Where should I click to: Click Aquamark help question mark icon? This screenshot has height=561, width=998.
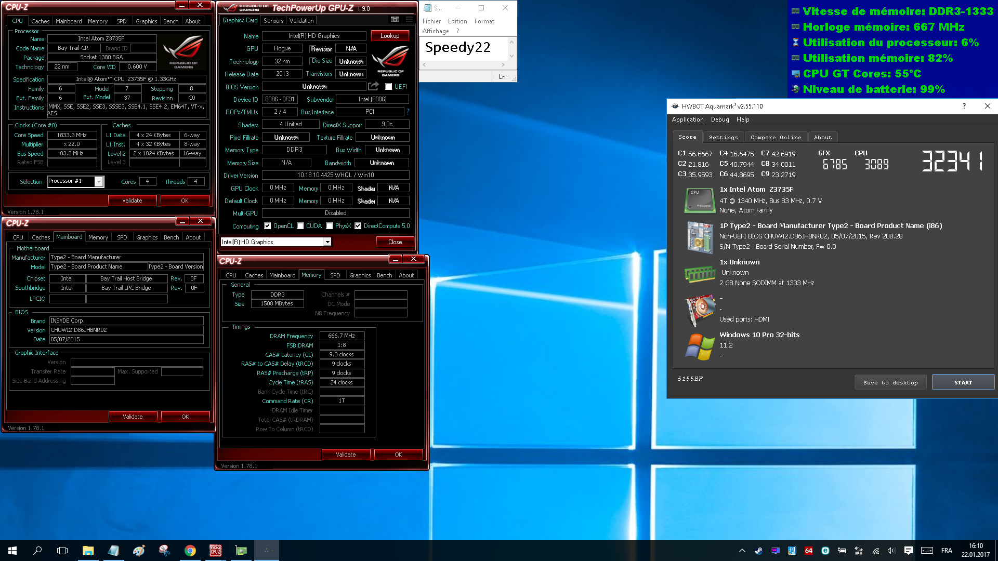964,106
